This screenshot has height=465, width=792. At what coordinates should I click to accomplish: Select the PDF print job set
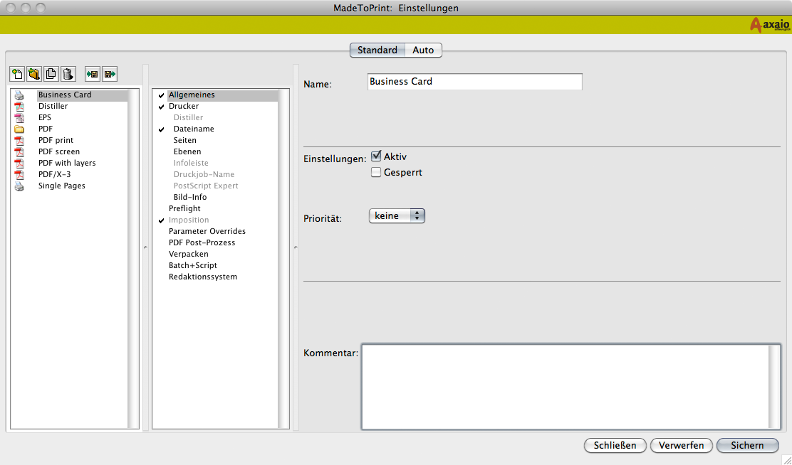56,140
